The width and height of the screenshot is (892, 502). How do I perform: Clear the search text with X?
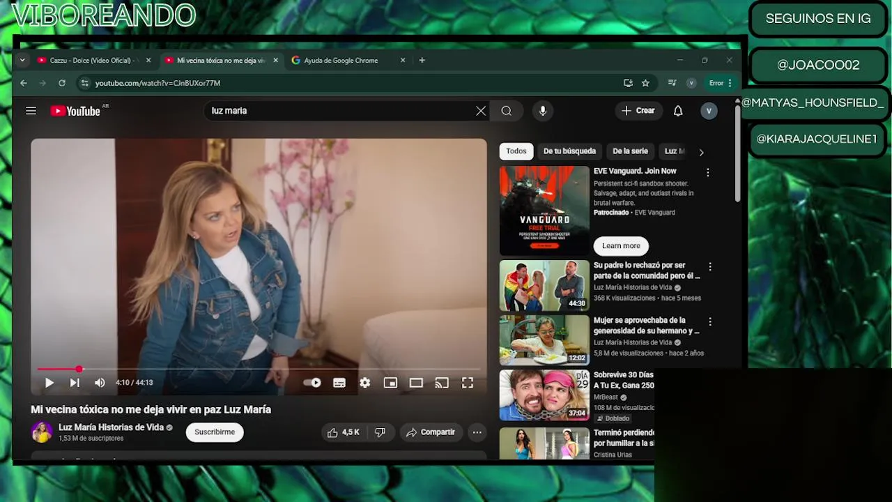481,111
